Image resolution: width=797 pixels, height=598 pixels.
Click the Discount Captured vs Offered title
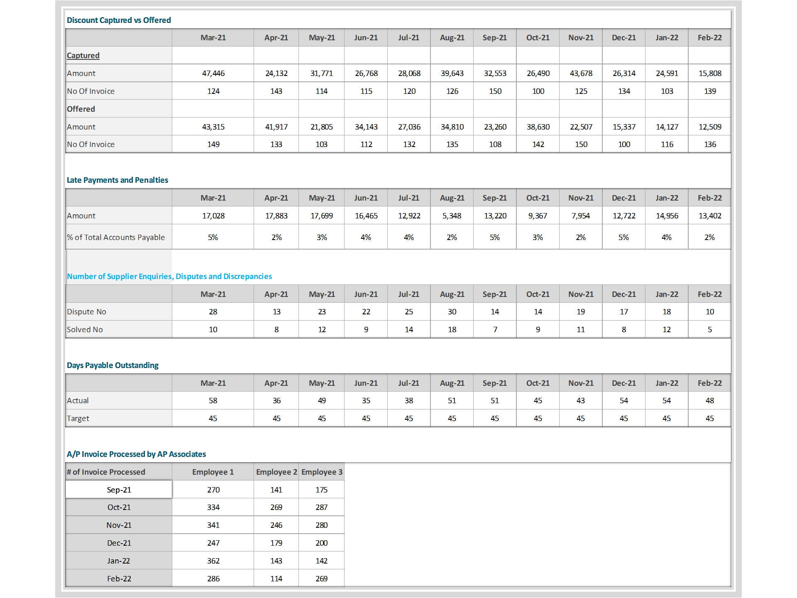click(119, 20)
